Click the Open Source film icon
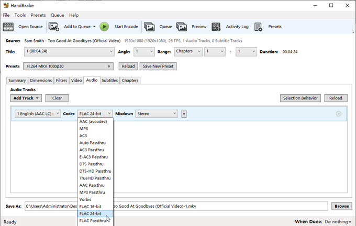The width and height of the screenshot is (356, 226). [x=9, y=26]
